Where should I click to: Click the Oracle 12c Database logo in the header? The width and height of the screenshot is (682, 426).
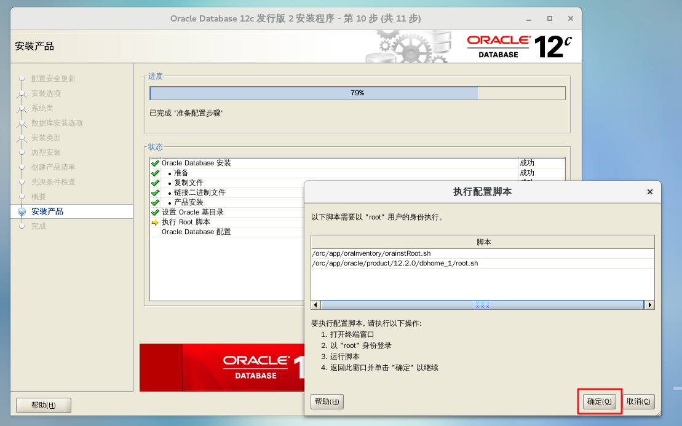coord(519,47)
